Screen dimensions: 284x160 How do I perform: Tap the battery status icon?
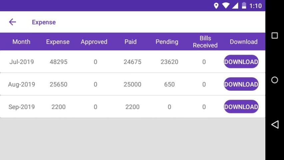tap(244, 6)
